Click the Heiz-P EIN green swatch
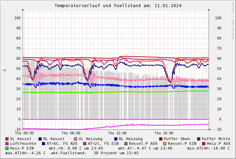 7,148
